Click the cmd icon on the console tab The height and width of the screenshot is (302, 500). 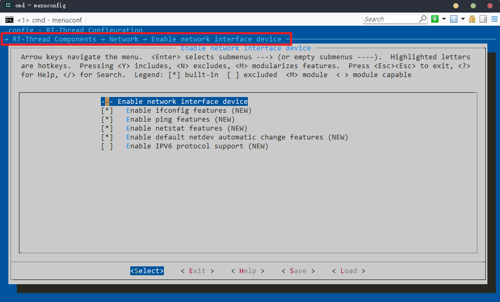click(9, 20)
